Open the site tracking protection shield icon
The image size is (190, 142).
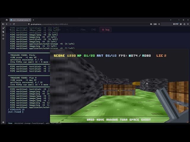(29, 24)
